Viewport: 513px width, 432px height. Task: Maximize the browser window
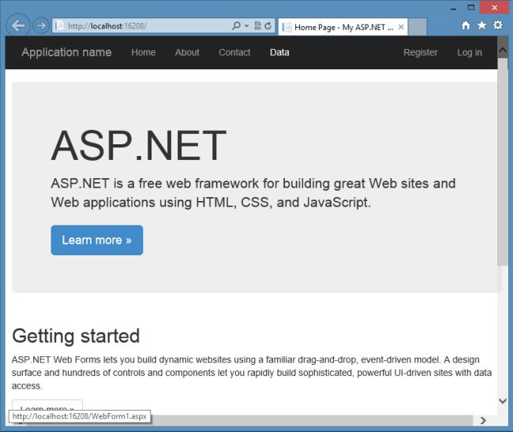471,8
